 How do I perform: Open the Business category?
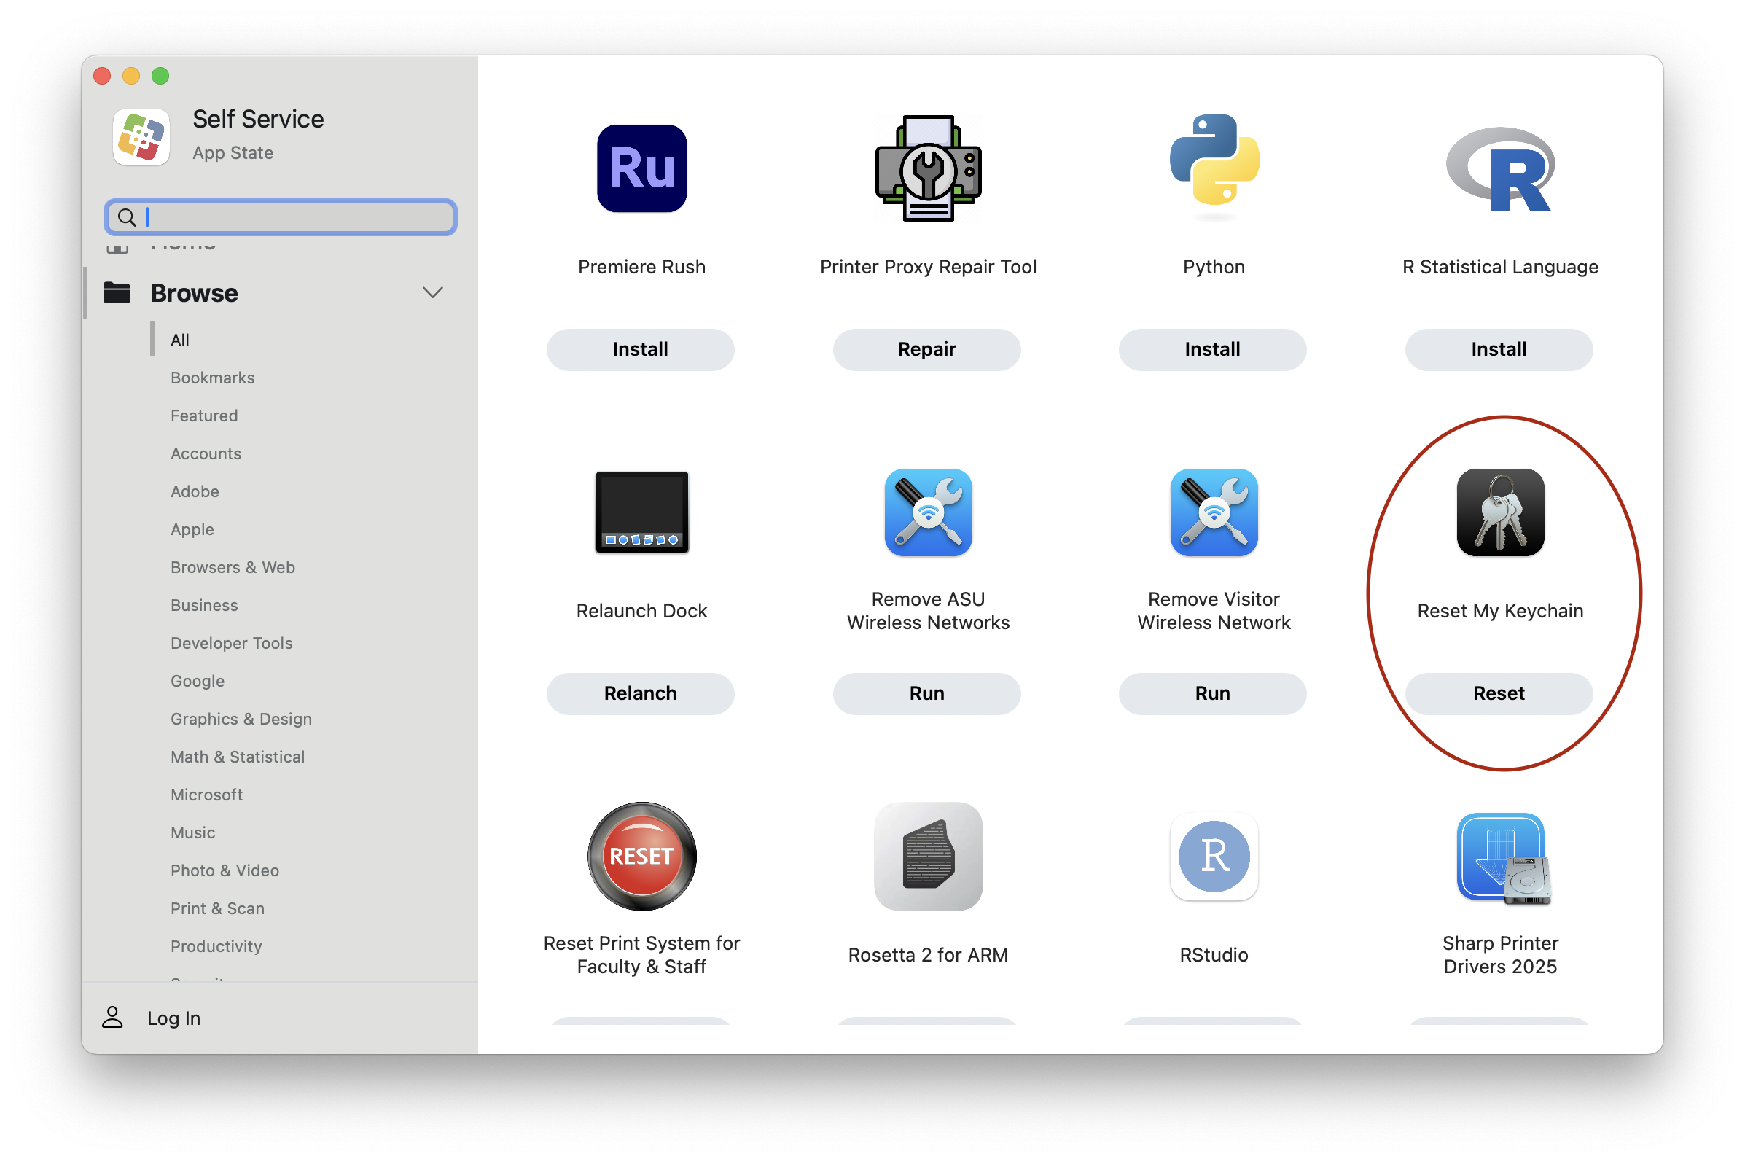(x=204, y=604)
